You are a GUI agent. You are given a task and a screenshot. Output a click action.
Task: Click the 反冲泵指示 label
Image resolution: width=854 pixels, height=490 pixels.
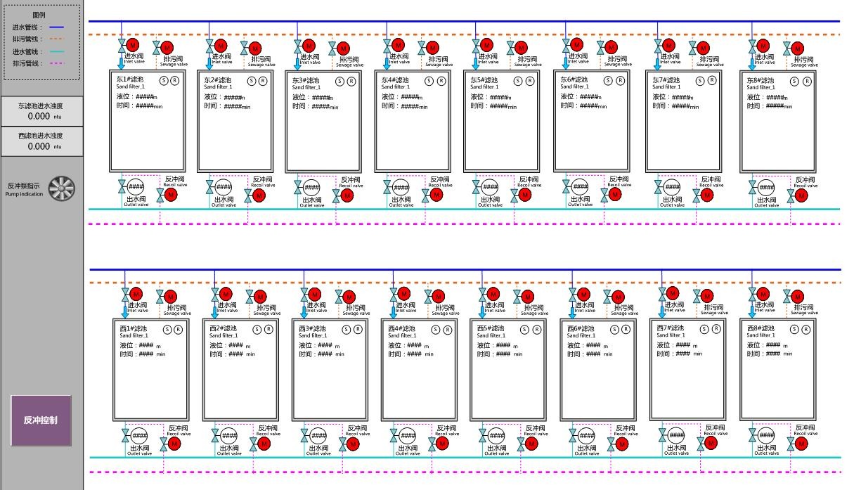[24, 186]
